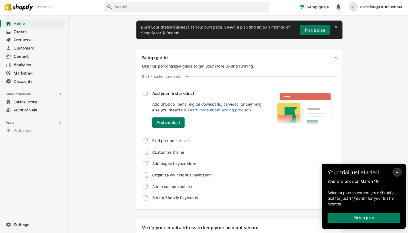Mark Customize theme task complete
The width and height of the screenshot is (408, 233).
tap(145, 152)
